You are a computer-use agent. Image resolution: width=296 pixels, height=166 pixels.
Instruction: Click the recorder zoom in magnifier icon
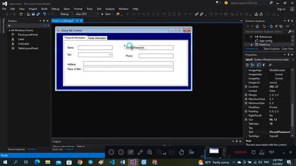click(150, 152)
